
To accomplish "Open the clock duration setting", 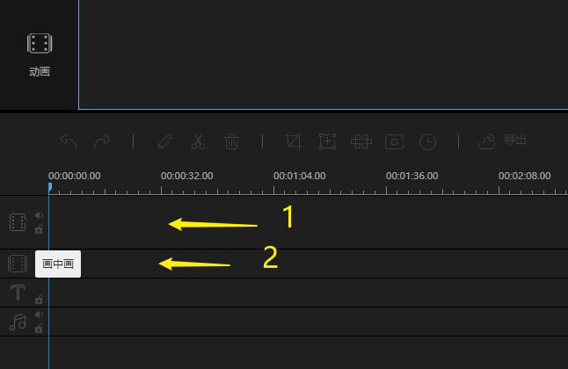I will point(427,141).
